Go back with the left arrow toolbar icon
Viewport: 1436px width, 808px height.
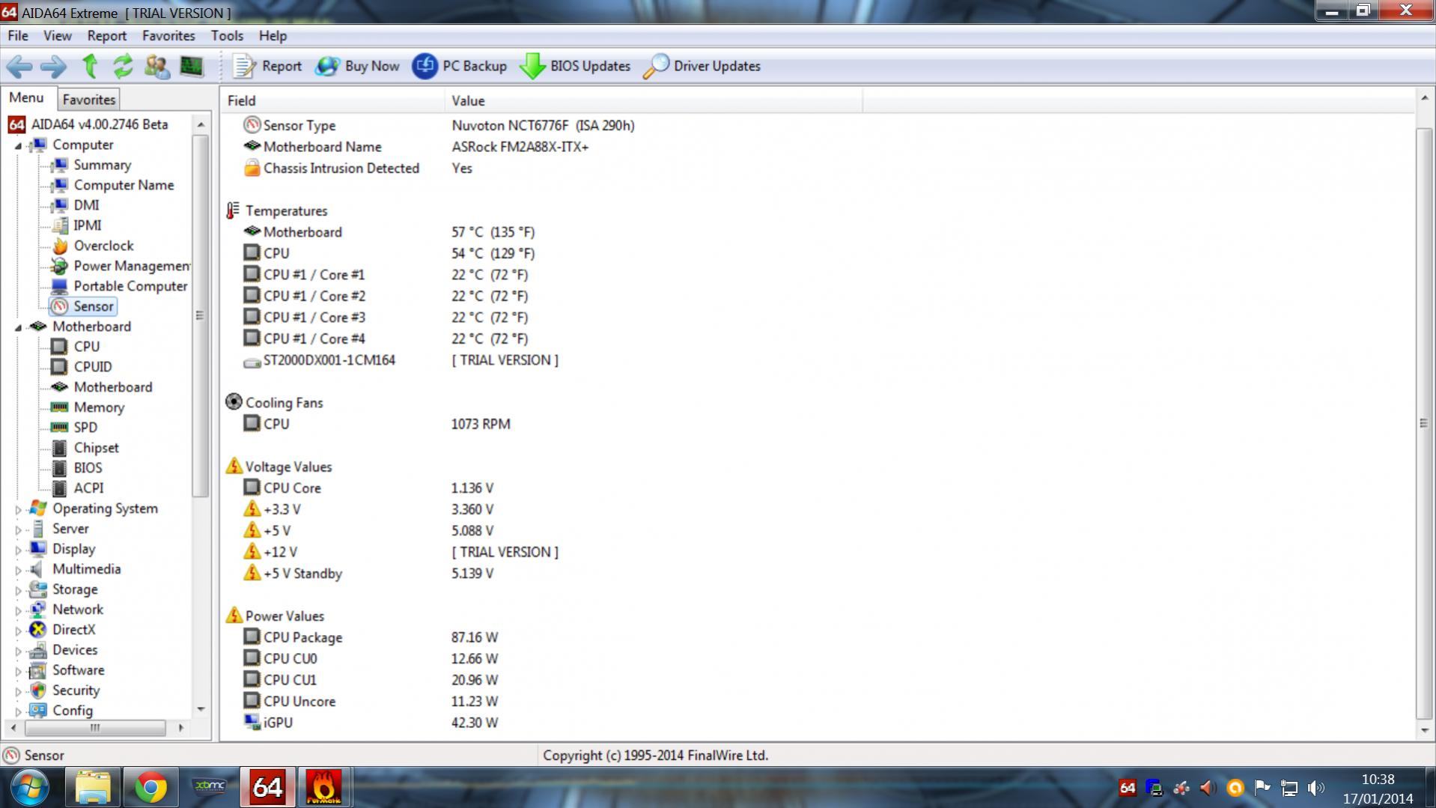coord(19,67)
